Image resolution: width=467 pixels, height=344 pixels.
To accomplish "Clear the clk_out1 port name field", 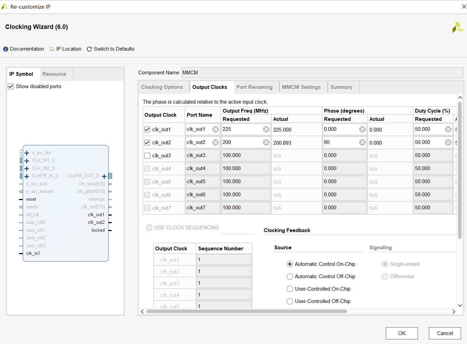I will [x=215, y=129].
